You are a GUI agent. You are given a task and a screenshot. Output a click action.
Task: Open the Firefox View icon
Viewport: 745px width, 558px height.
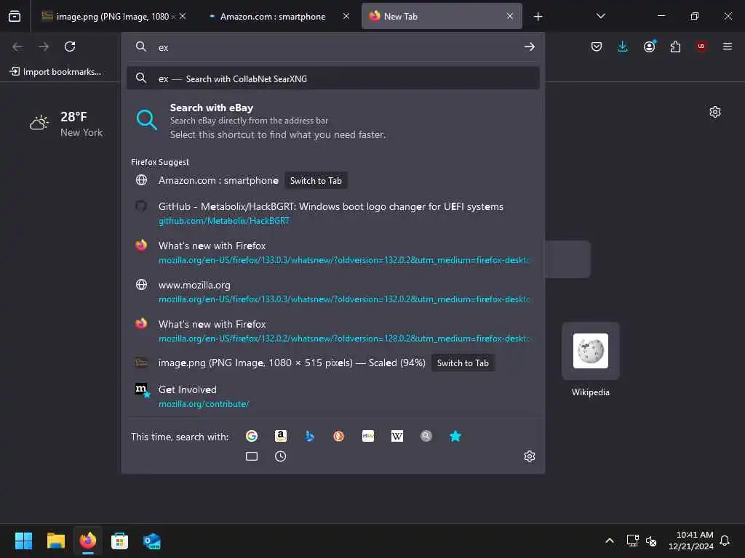(15, 17)
